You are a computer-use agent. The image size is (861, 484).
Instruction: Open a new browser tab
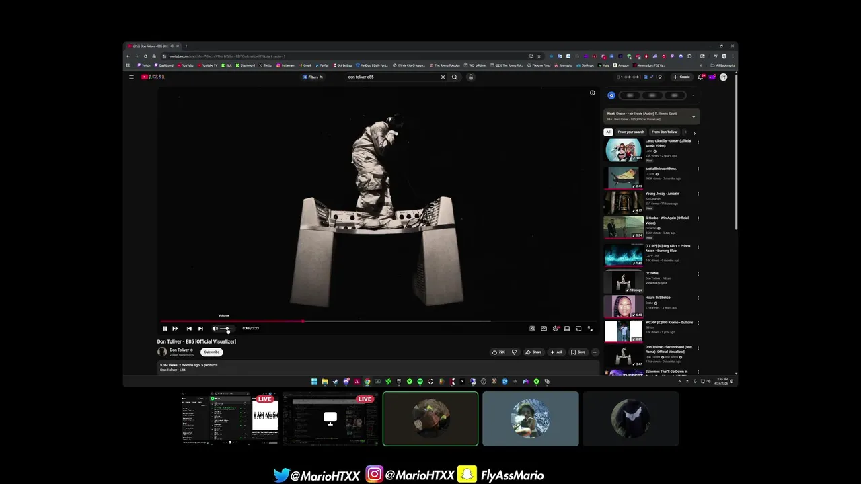186,46
